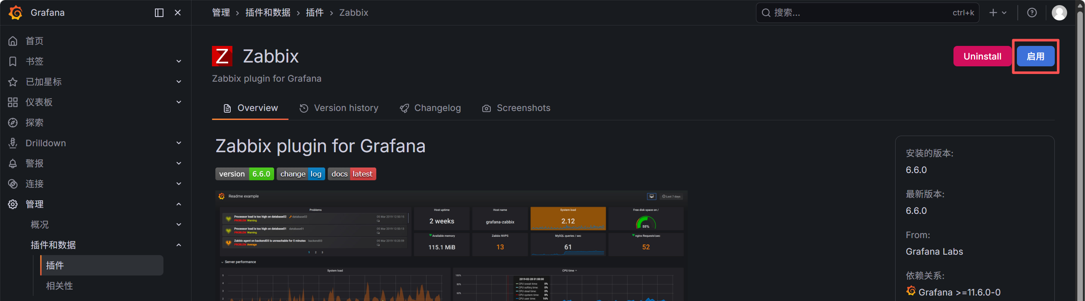
Task: Click the Zabbix red Z logo
Action: (222, 56)
